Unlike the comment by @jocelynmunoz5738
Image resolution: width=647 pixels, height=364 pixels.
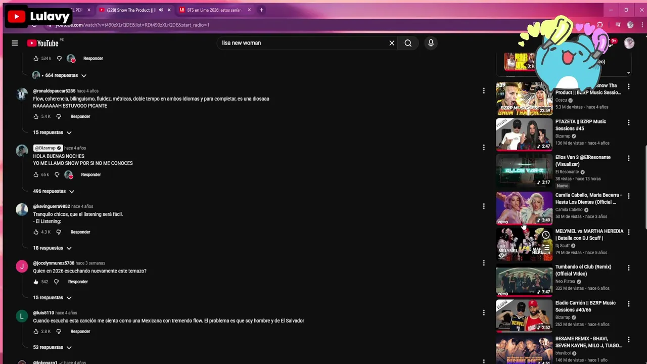(x=36, y=282)
